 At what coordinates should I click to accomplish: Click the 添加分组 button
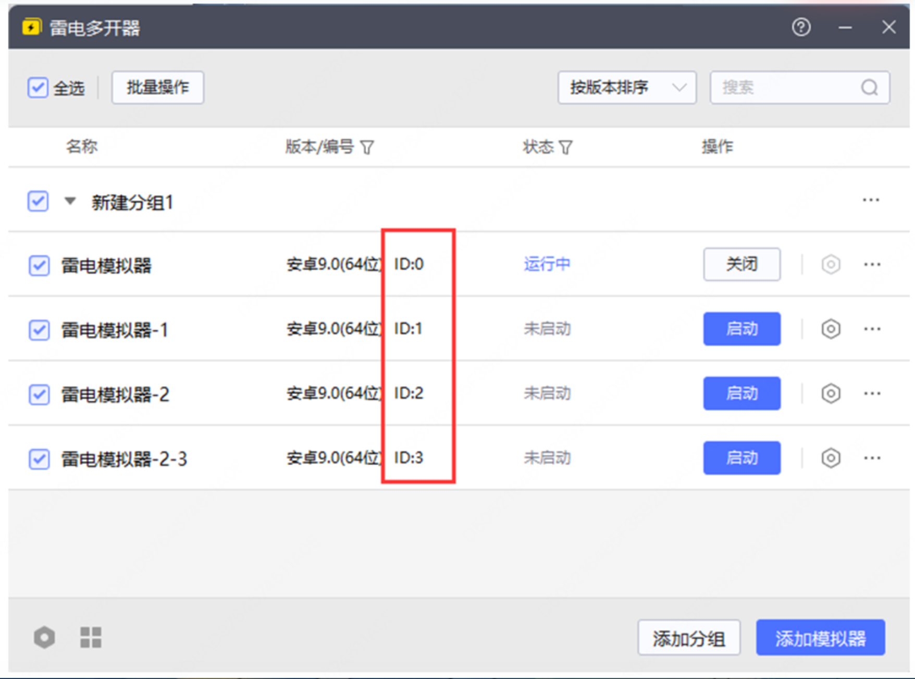pyautogui.click(x=689, y=638)
